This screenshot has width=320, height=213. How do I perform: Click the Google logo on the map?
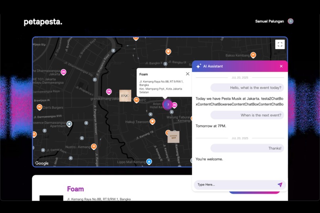tap(42, 163)
